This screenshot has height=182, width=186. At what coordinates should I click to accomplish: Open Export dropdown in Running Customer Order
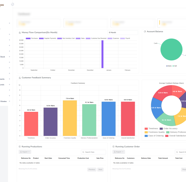coord(118,152)
